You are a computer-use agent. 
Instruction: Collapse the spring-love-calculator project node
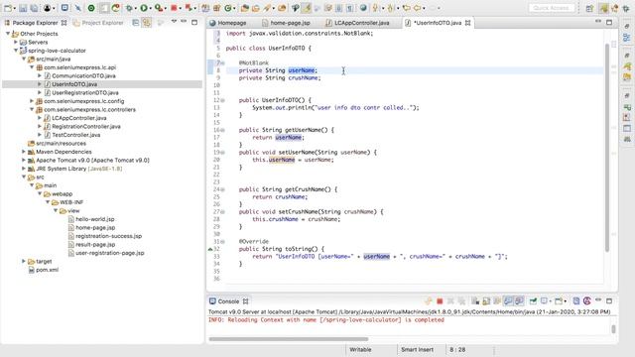coord(16,51)
